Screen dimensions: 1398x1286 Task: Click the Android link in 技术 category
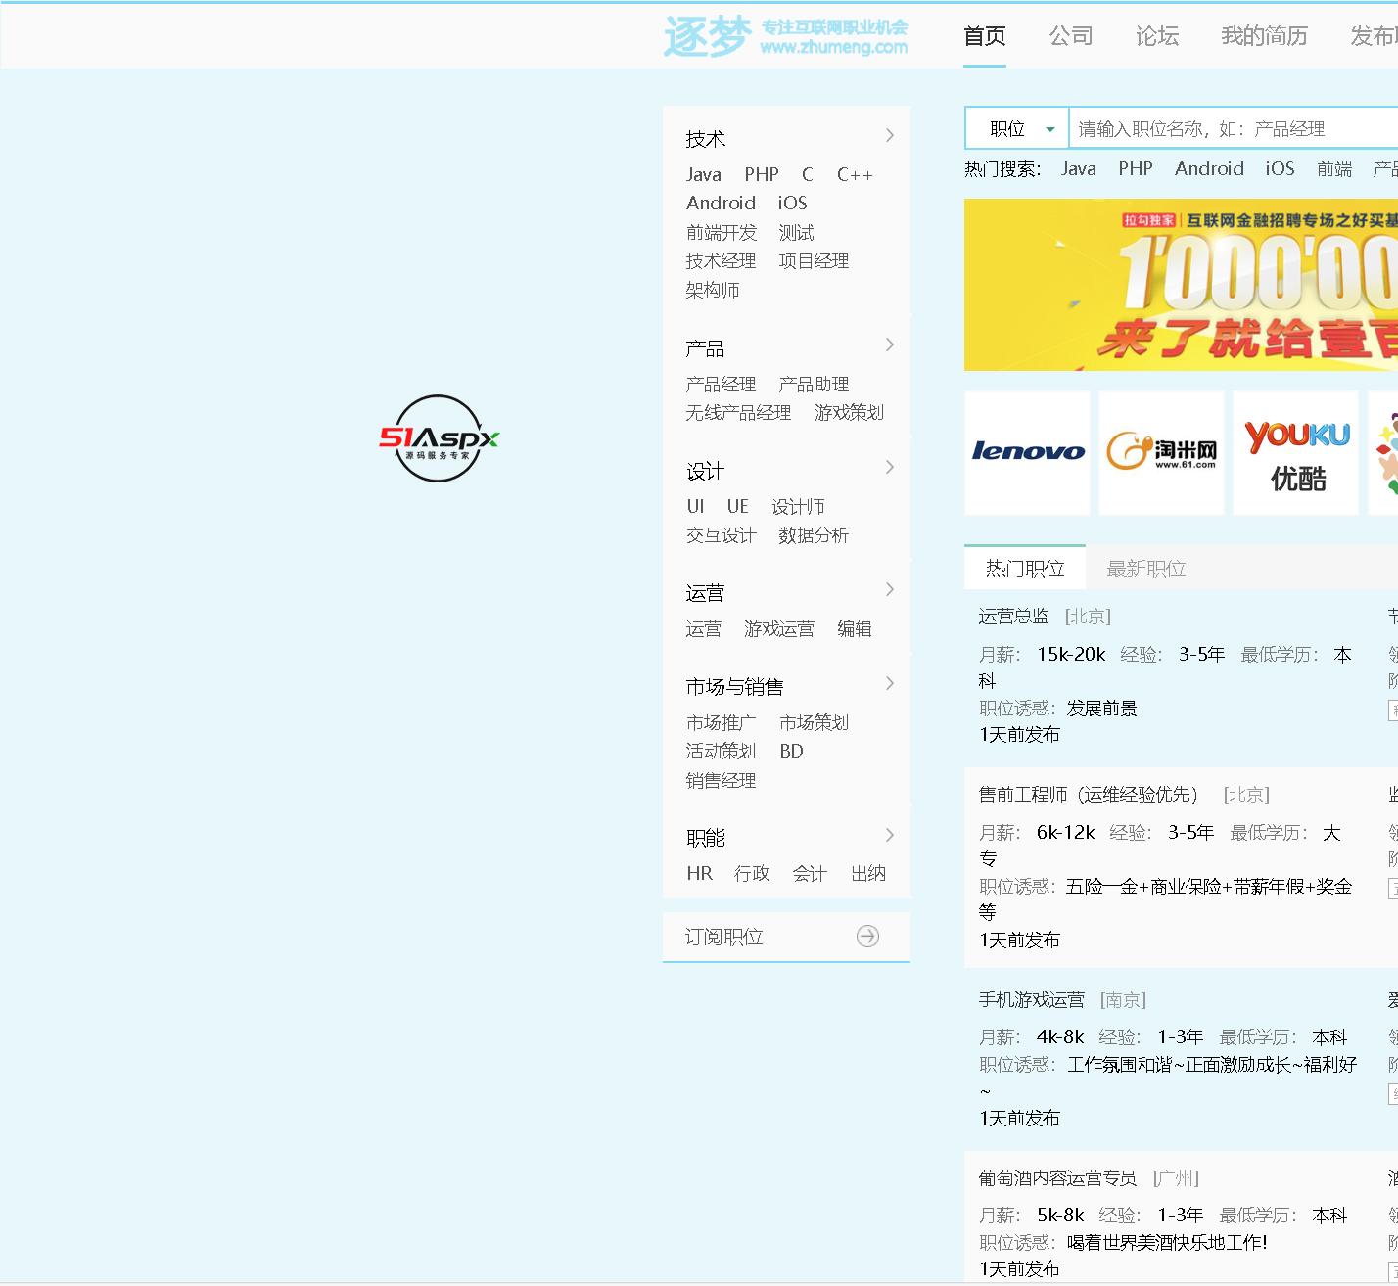(721, 204)
